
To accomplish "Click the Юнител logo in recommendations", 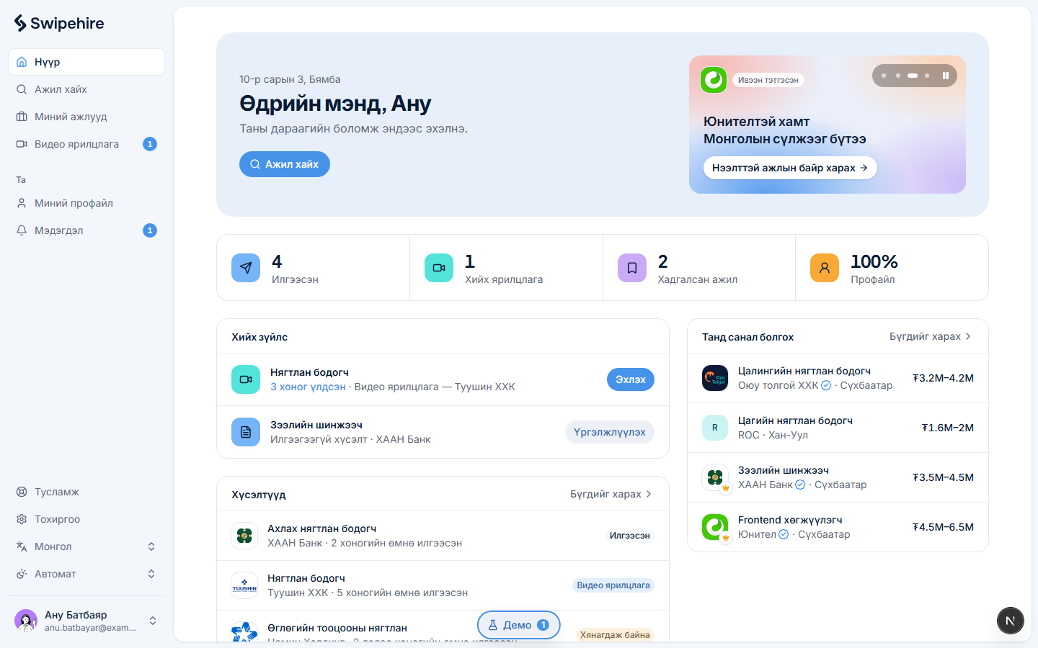I will [x=715, y=527].
